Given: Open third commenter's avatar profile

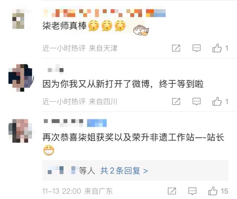Looking at the screenshot, I should coord(20,131).
